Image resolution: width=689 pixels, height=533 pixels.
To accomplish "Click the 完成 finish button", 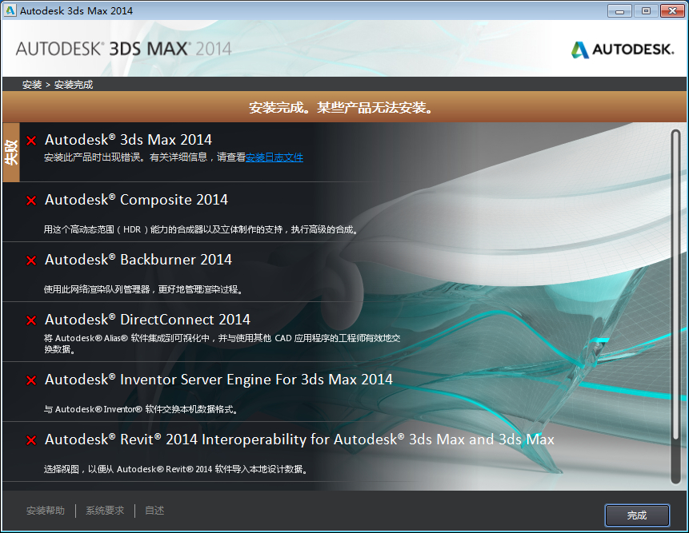I will point(637,515).
